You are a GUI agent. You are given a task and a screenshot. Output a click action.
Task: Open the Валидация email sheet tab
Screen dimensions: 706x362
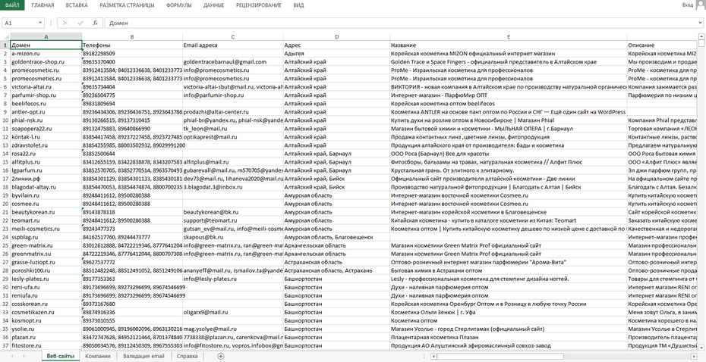[143, 356]
